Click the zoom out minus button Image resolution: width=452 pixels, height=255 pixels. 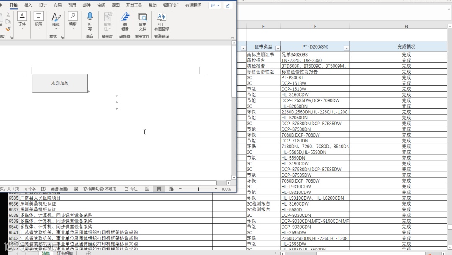pos(180,189)
